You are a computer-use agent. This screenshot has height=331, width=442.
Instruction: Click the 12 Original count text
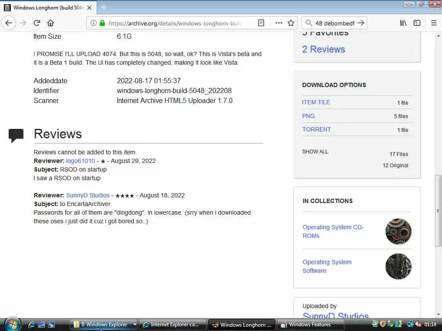pyautogui.click(x=395, y=165)
